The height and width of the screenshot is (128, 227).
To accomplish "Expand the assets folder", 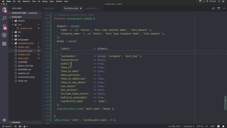I will point(21,21).
